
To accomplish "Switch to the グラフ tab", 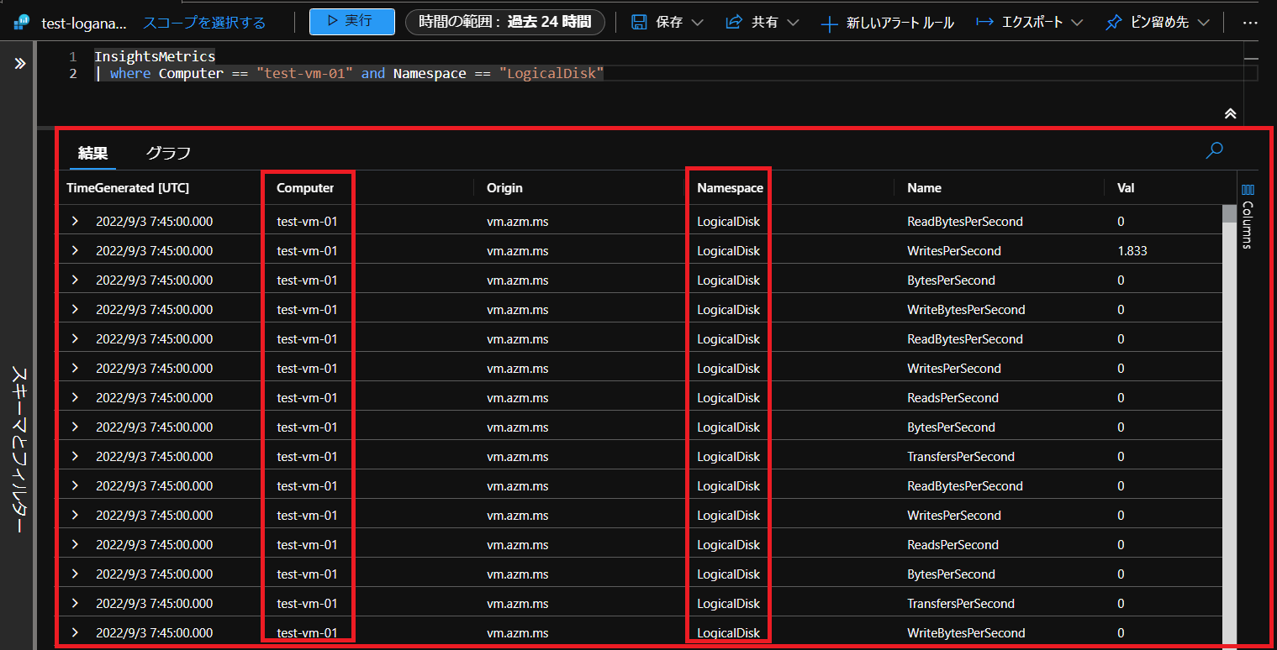I will [x=168, y=153].
